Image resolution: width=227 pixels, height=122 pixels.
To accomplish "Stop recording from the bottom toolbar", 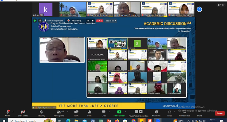I will click(x=141, y=111).
